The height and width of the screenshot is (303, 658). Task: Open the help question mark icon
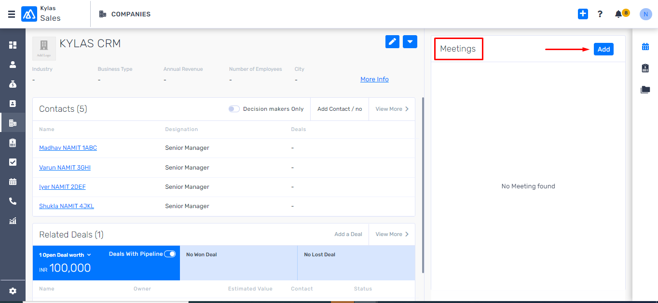point(600,14)
